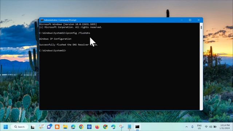Launch the orange Blogger taskbar icon

(x=57, y=127)
